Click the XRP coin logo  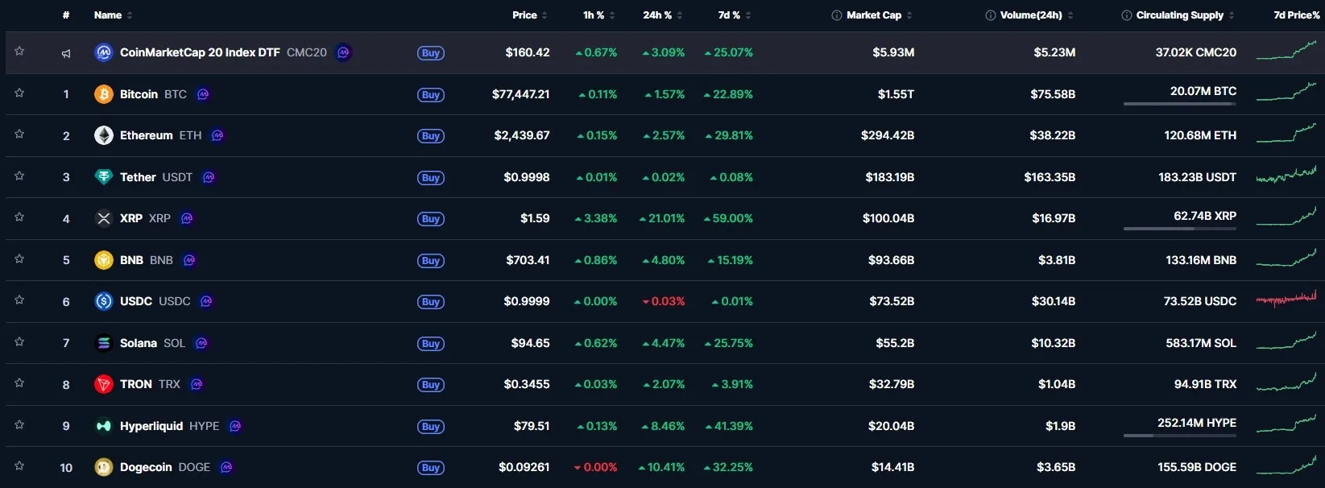click(104, 218)
